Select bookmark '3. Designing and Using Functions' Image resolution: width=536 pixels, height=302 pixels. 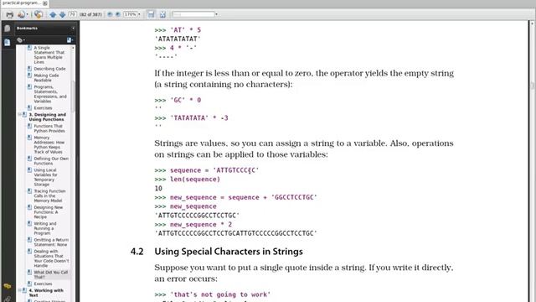[47, 117]
